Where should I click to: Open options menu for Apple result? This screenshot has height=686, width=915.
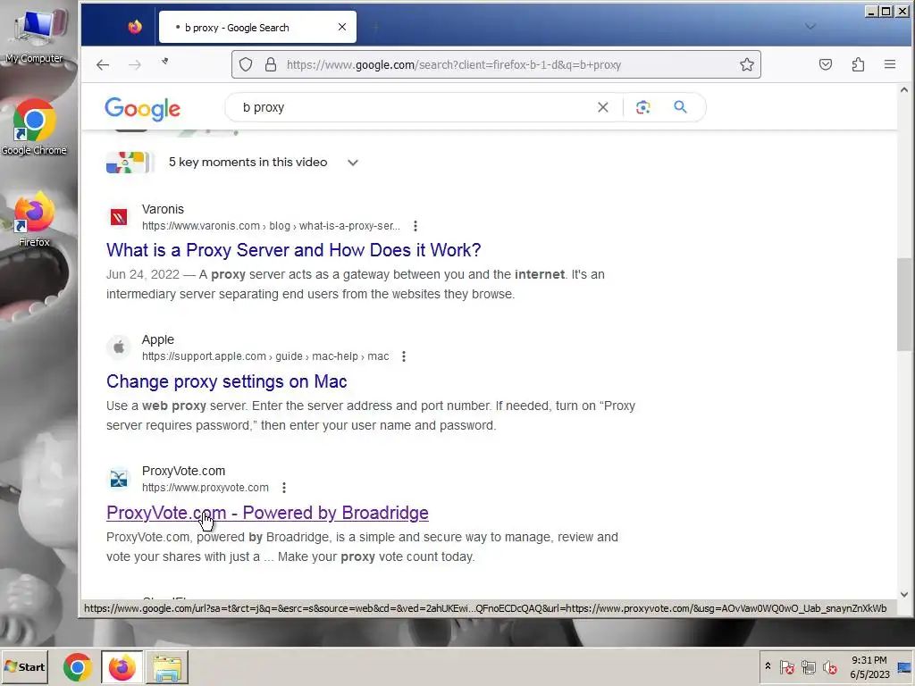(x=403, y=356)
